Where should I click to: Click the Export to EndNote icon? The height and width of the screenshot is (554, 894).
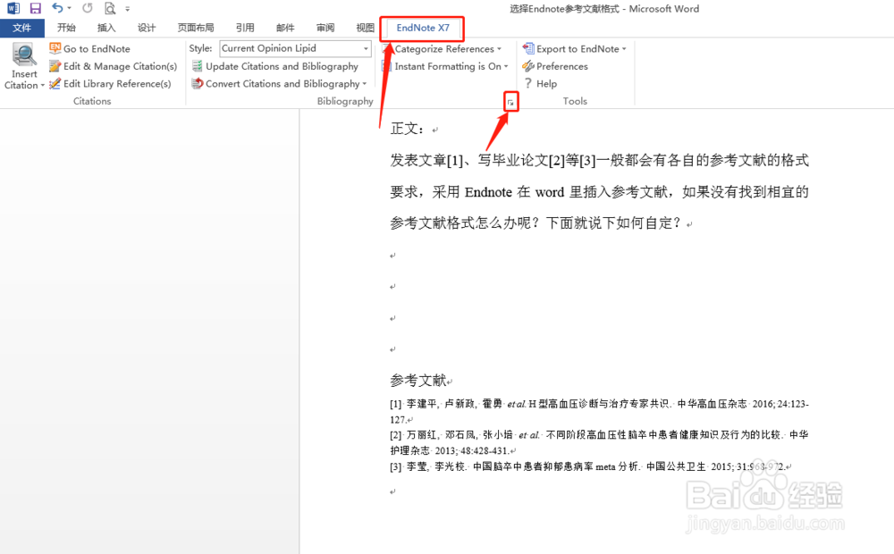528,48
